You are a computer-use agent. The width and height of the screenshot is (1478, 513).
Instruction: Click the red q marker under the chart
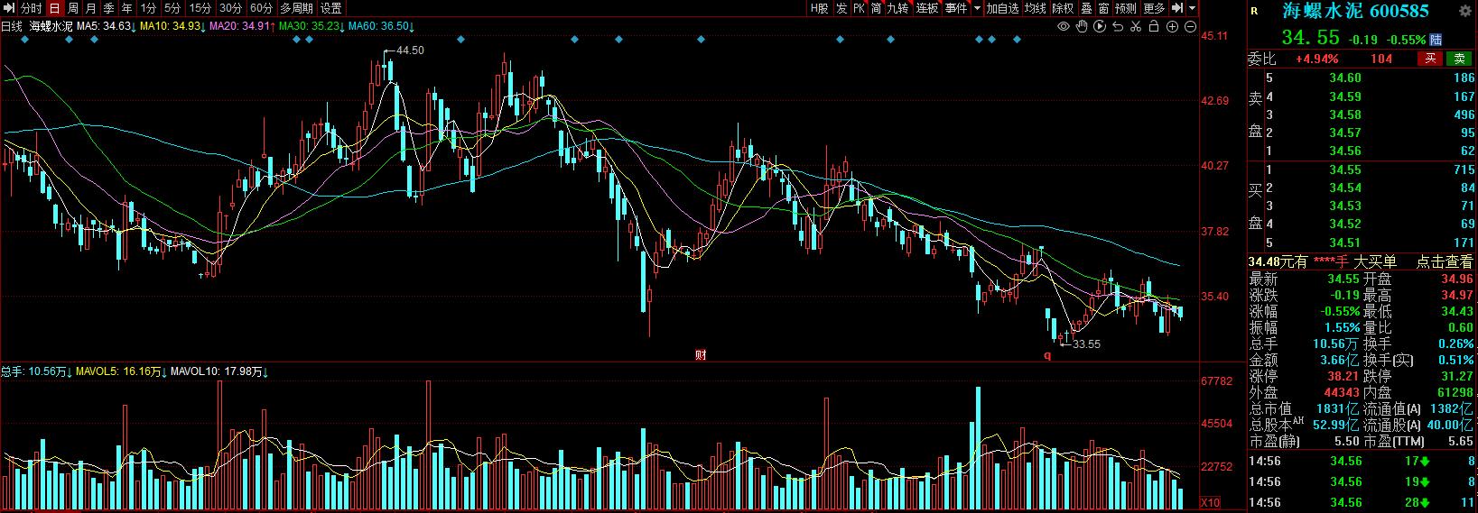click(x=1048, y=354)
